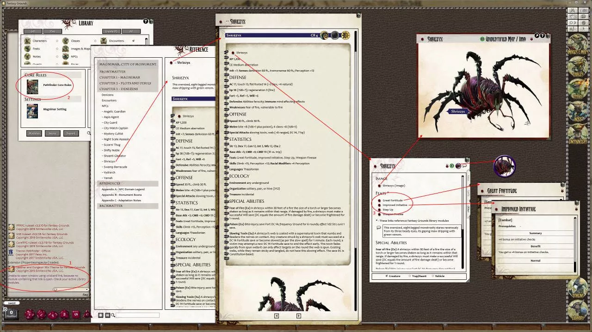
Task: Click the Encounters icon in Library window
Action: point(104,41)
